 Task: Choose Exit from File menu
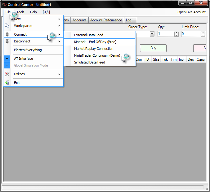(x=34, y=83)
